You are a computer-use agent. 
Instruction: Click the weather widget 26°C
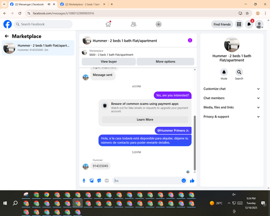216,203
